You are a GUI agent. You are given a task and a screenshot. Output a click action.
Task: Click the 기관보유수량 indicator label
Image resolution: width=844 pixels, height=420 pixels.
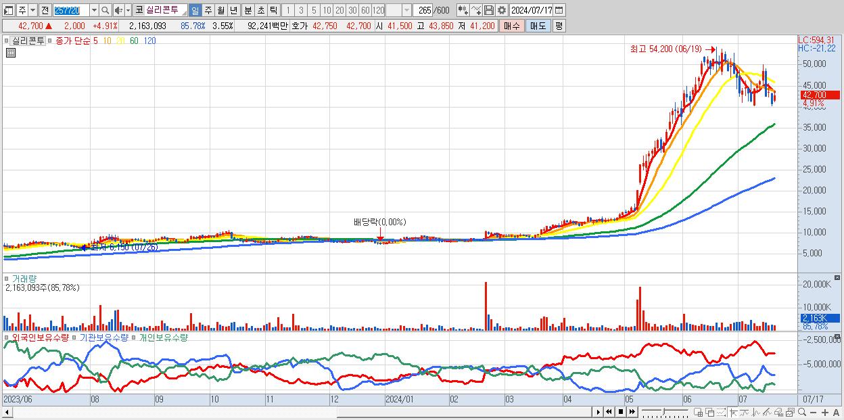pos(104,337)
